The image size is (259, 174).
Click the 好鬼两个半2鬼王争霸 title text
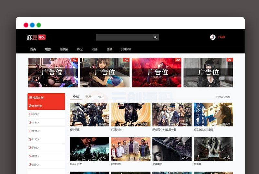tap(164, 130)
